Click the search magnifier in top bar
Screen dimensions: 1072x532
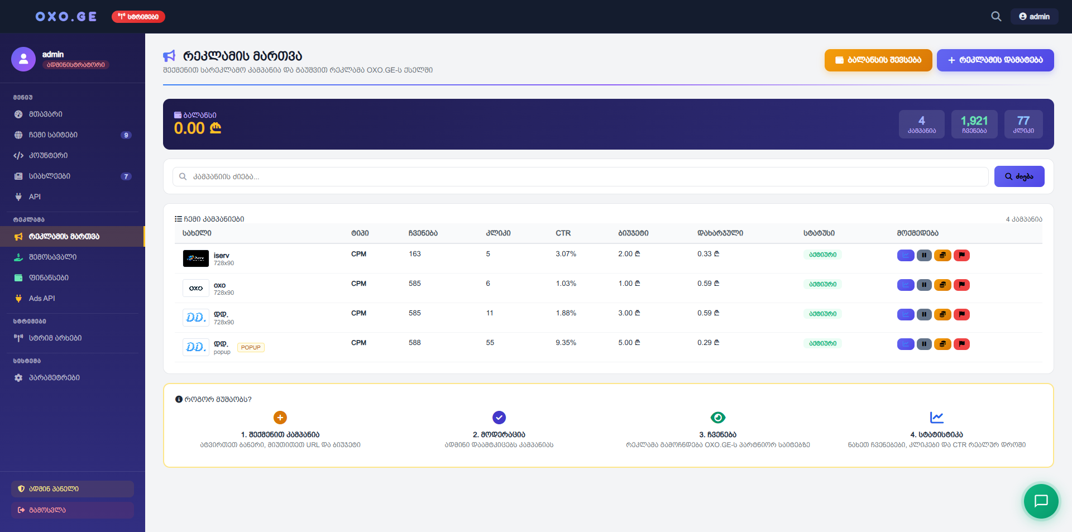pos(996,17)
